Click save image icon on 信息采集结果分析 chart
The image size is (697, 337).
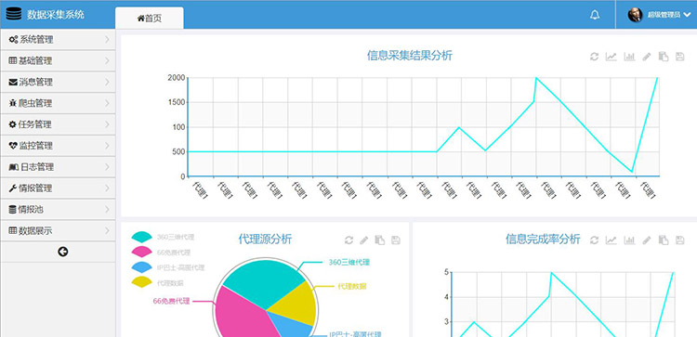point(679,57)
